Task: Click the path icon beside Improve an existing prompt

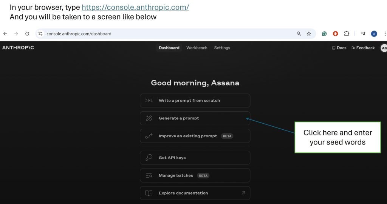Action: point(149,136)
